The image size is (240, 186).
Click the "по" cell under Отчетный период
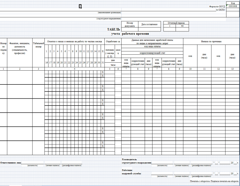coord(182,26)
